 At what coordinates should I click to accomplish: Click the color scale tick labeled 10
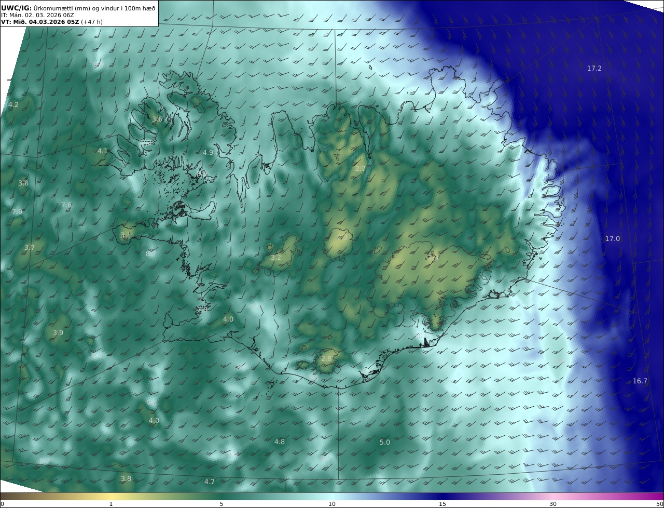[332, 504]
